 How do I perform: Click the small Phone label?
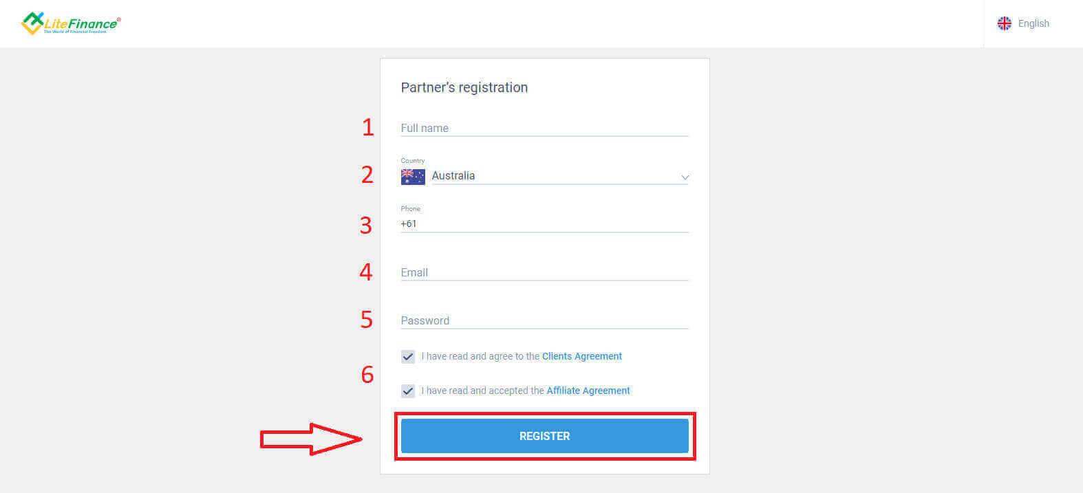pos(411,208)
